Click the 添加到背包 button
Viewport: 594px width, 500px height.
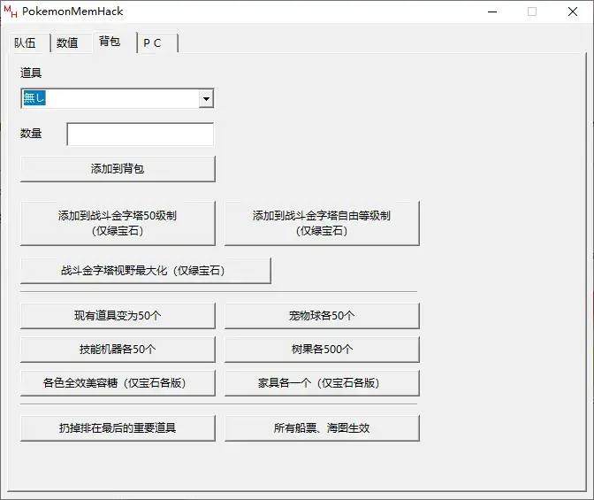pyautogui.click(x=118, y=169)
